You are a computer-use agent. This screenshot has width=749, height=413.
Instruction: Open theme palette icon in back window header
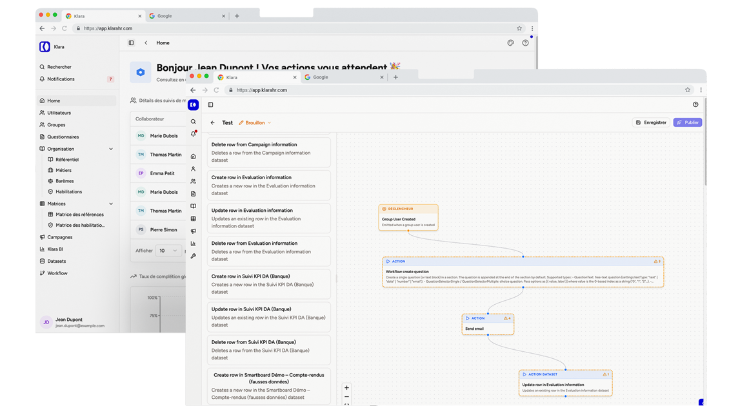[511, 43]
